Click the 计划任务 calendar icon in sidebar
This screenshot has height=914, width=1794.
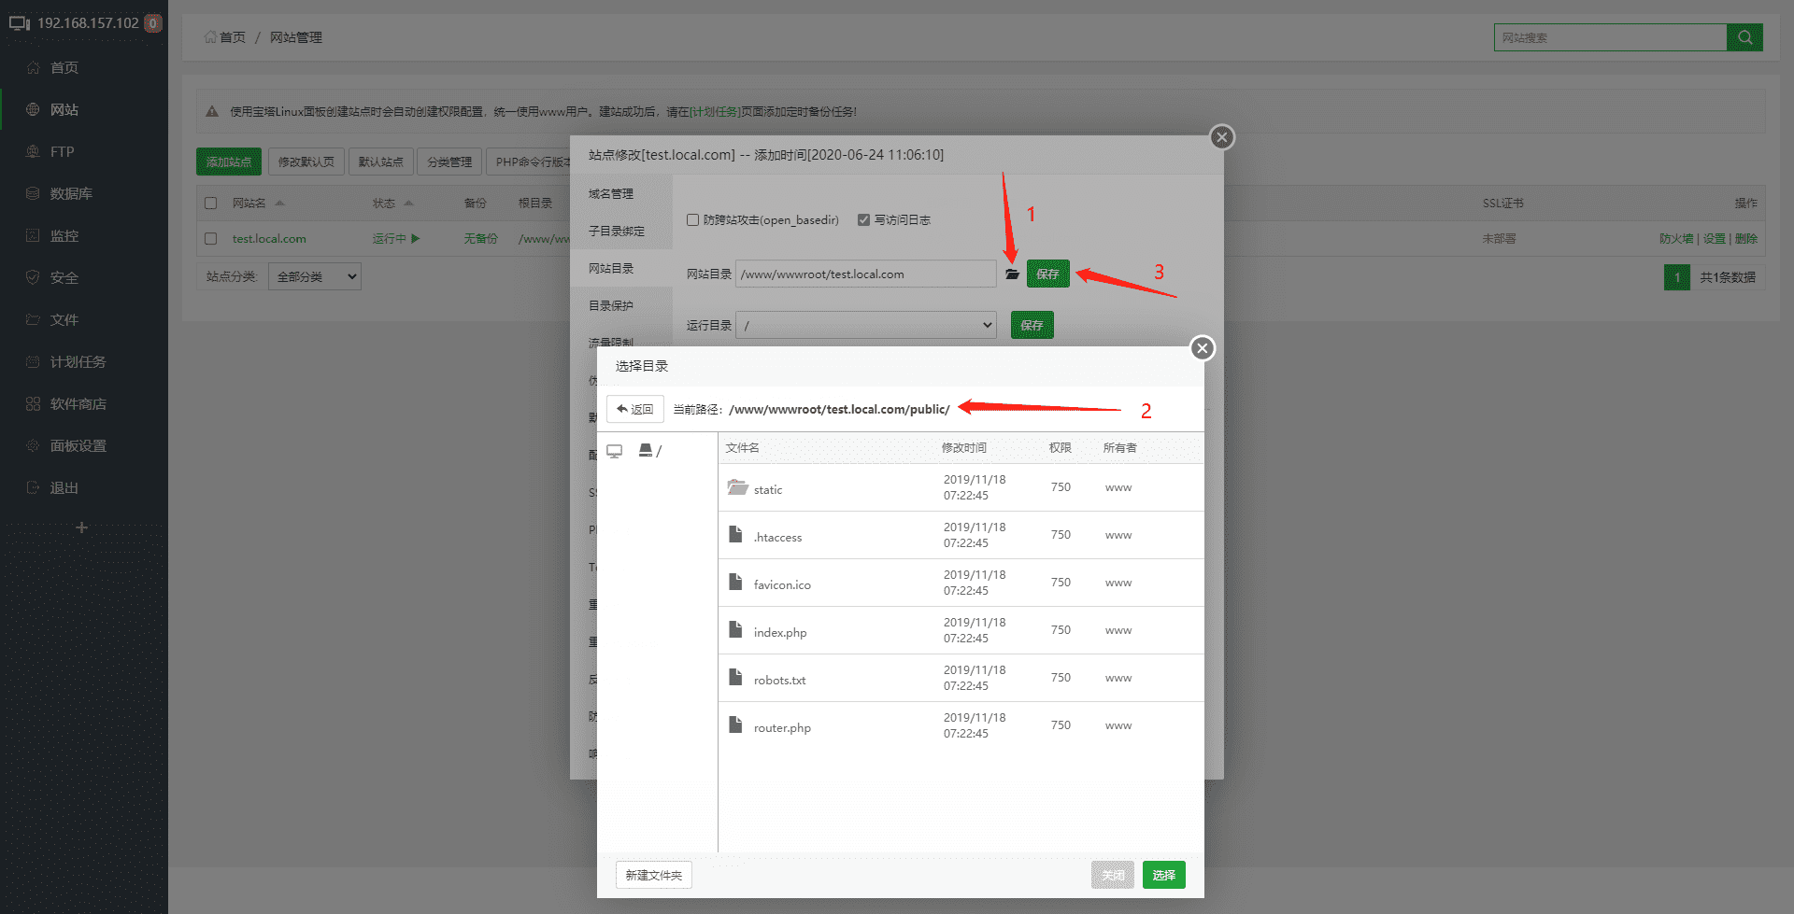coord(33,361)
